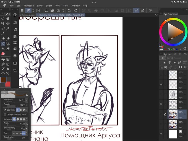Select the Hand move tool
The height and width of the screenshot is (141, 188).
coord(8,19)
